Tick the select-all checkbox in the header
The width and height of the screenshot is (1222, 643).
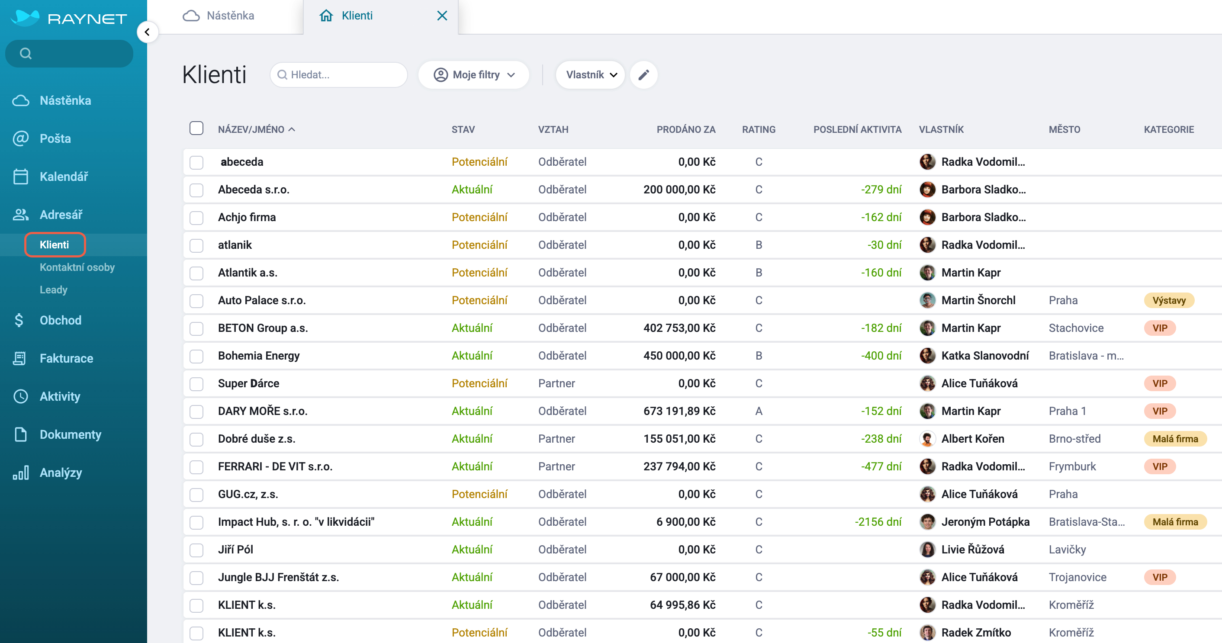click(196, 129)
